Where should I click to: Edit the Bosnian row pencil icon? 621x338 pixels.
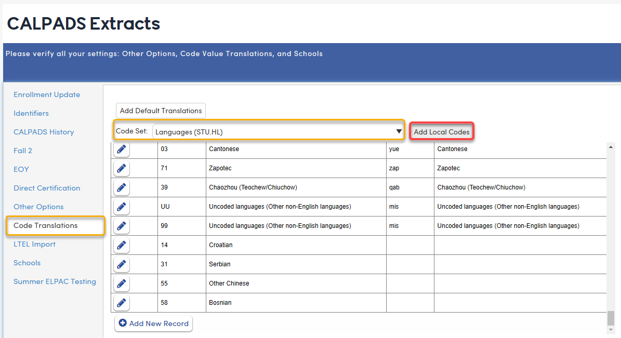point(122,302)
